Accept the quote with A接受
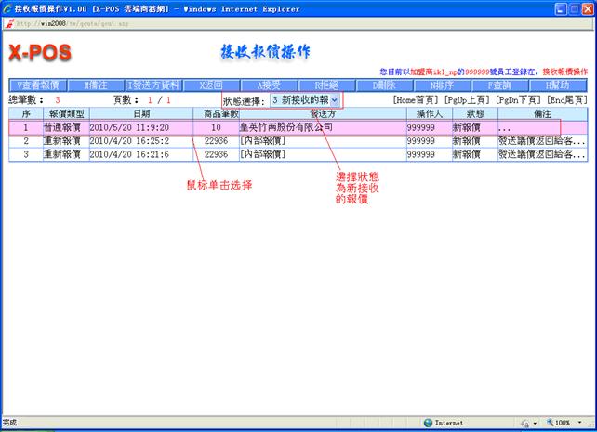Screen dimensions: 597x432 (269, 85)
